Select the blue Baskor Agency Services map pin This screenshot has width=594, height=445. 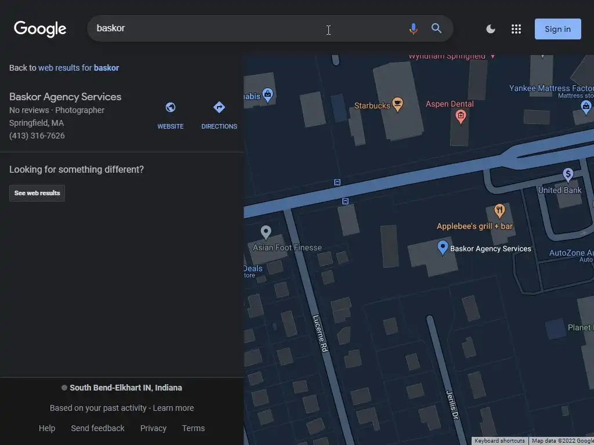tap(443, 247)
